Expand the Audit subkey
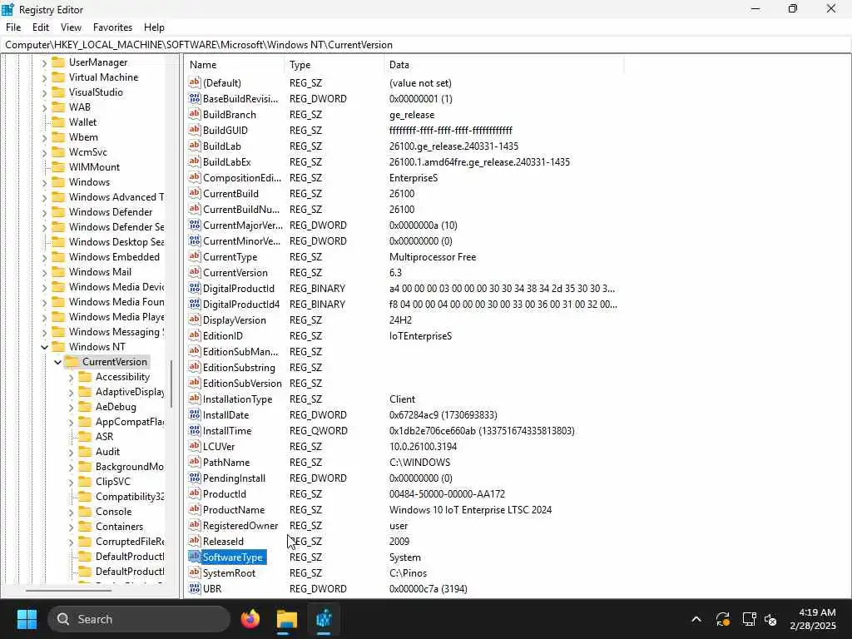Viewport: 852px width, 639px height. [72, 452]
